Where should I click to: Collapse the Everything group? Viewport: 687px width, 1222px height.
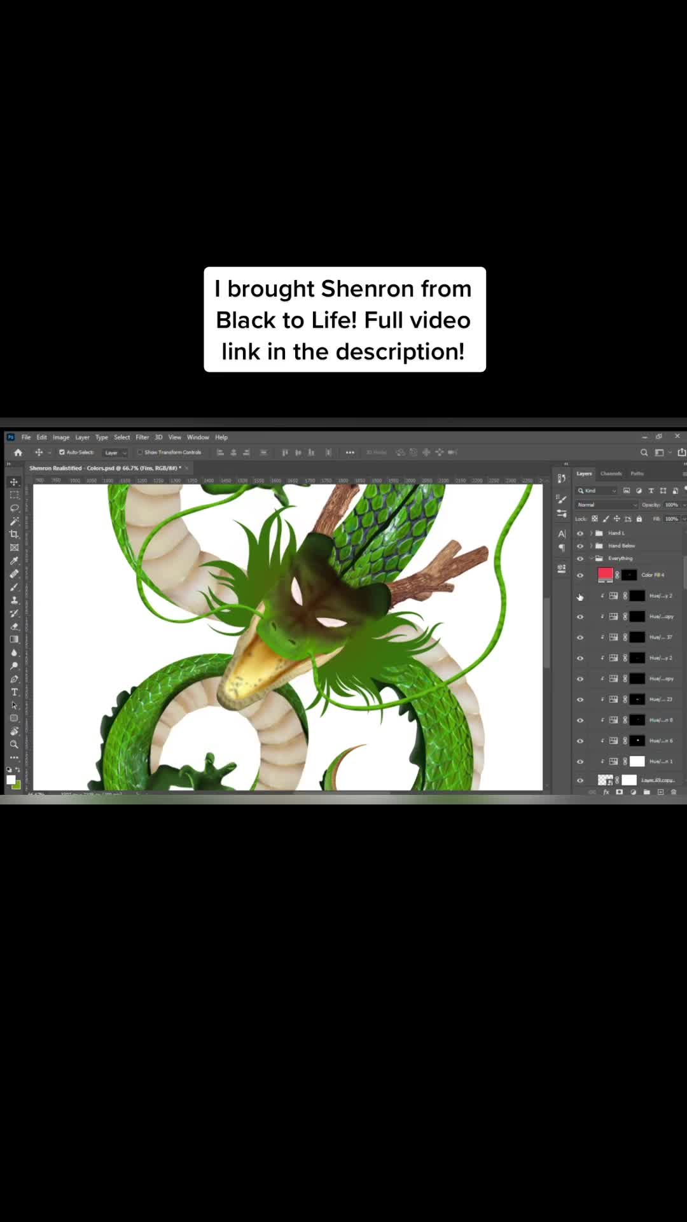[x=591, y=559]
